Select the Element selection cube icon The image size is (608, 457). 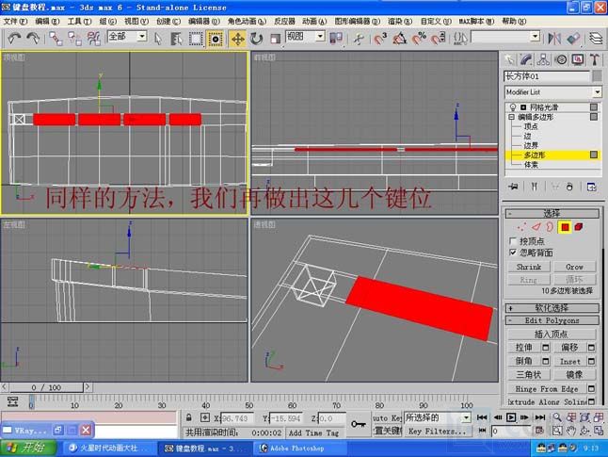click(x=579, y=227)
